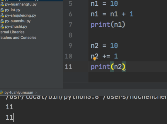
Task: Place cursor in 'n1 = n1 + 1' line
Action: point(112,14)
